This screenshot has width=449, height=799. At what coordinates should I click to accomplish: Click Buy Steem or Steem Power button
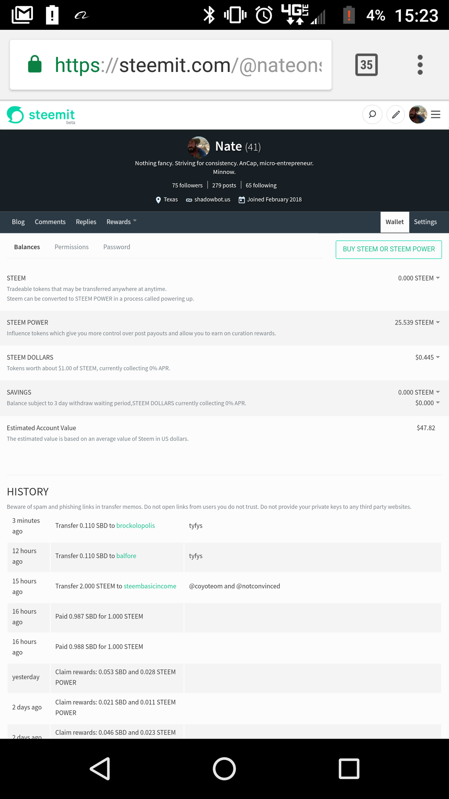pos(389,249)
